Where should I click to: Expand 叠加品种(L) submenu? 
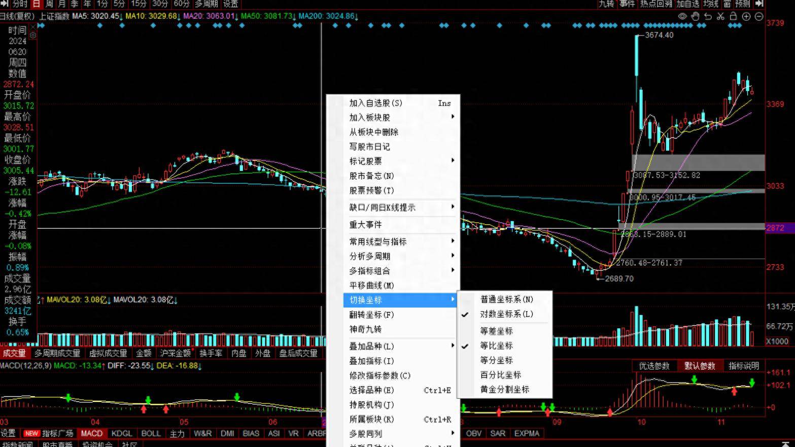400,347
